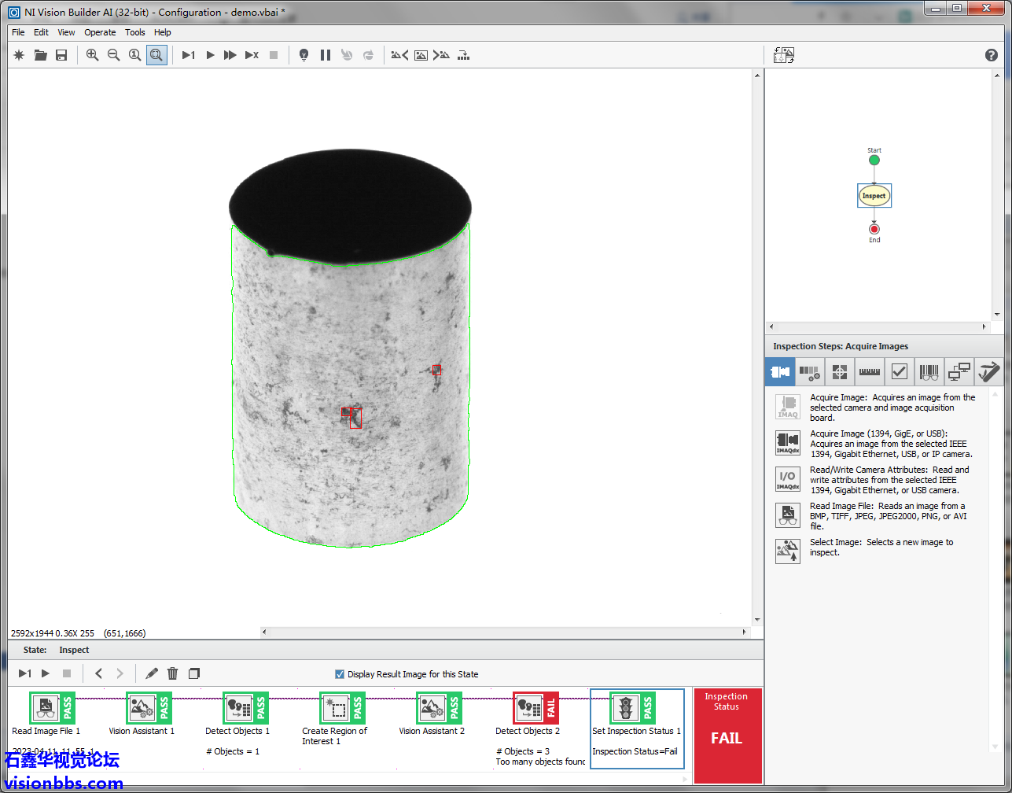Switch to Acquire Images steps tab

780,371
